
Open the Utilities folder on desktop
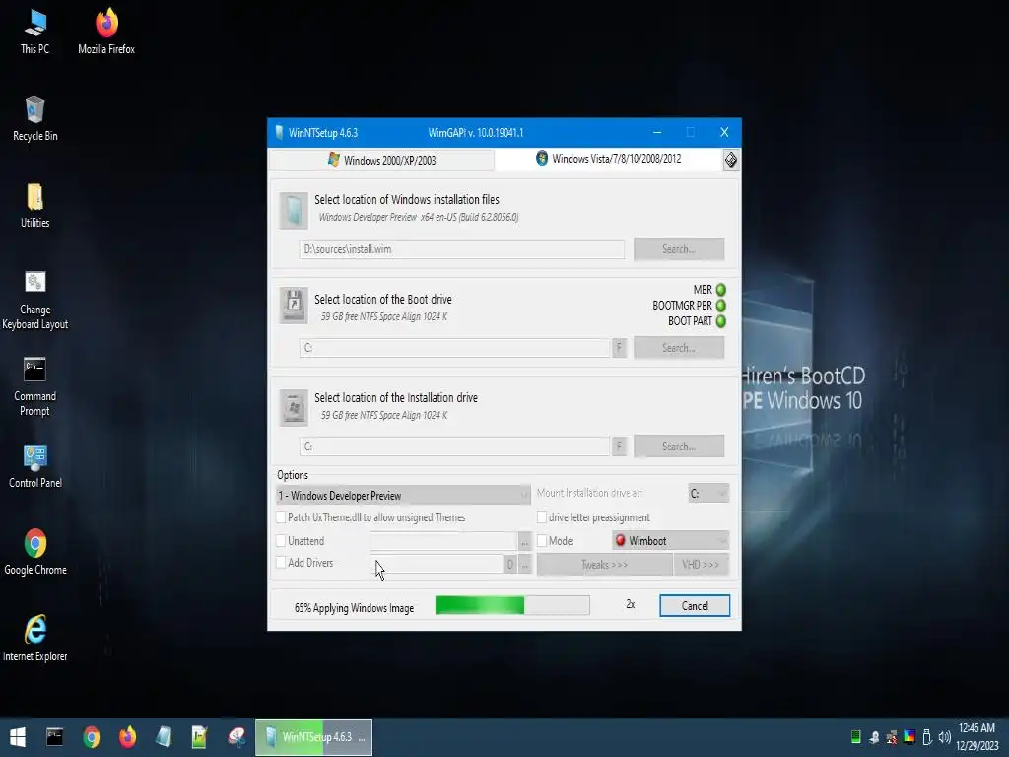click(x=34, y=206)
